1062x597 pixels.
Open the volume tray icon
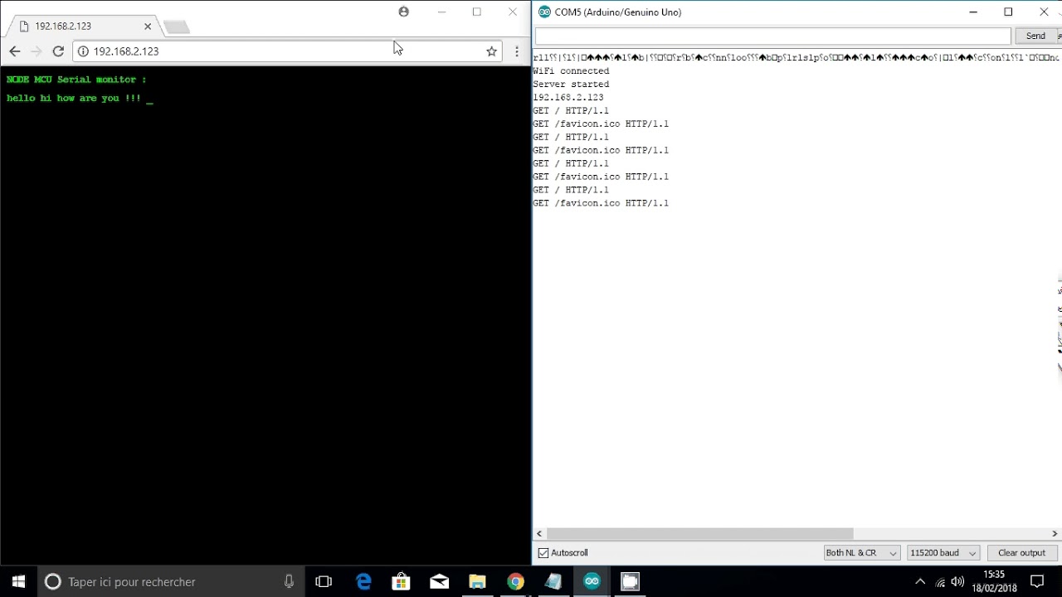[x=958, y=581]
